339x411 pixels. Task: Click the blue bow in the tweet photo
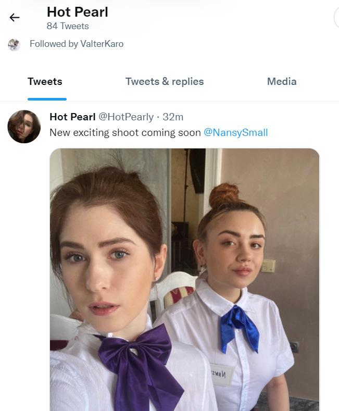pos(238,326)
